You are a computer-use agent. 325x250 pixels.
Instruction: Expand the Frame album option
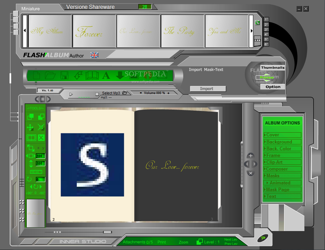coord(282,156)
